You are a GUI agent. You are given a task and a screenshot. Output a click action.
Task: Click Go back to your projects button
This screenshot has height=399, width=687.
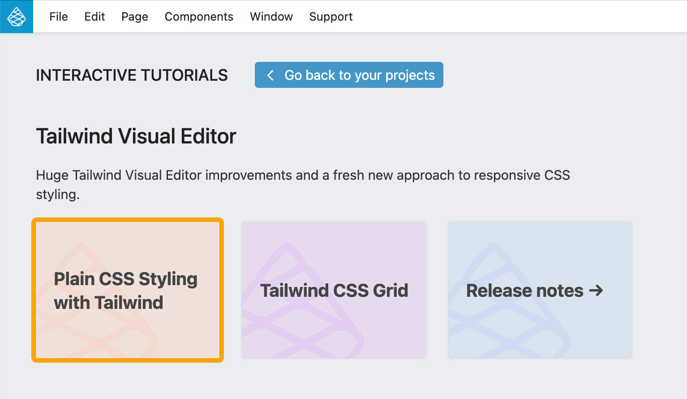tap(349, 75)
